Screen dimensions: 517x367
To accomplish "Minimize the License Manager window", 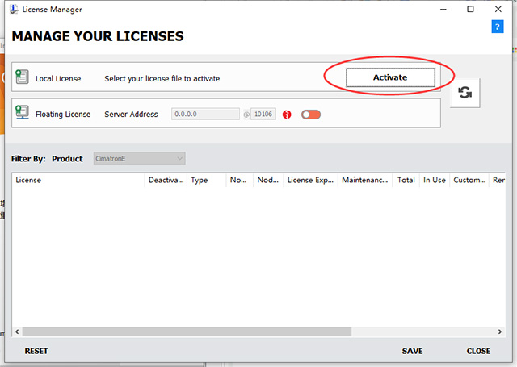I will pos(443,9).
